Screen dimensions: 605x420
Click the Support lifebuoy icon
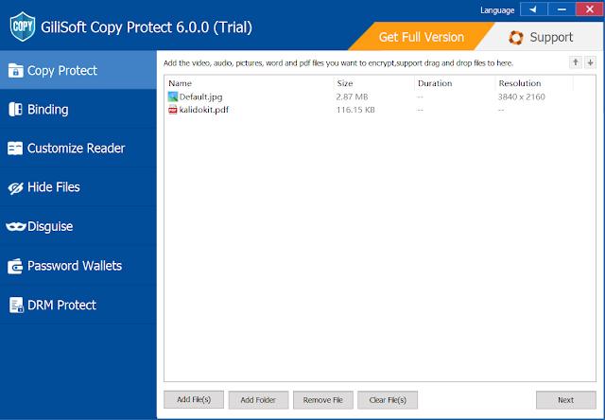[x=516, y=38]
